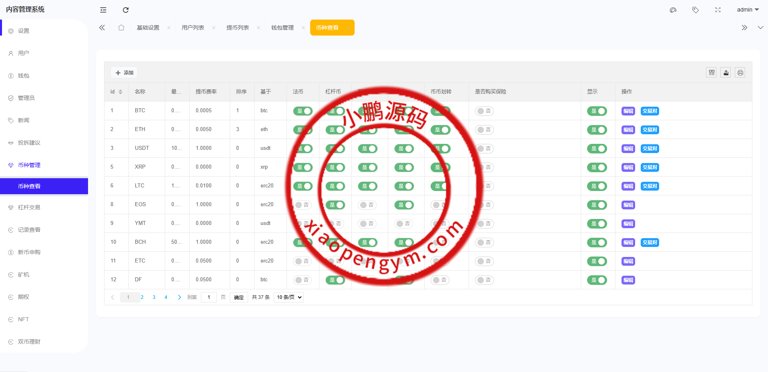Go to the home tab icon

click(121, 28)
